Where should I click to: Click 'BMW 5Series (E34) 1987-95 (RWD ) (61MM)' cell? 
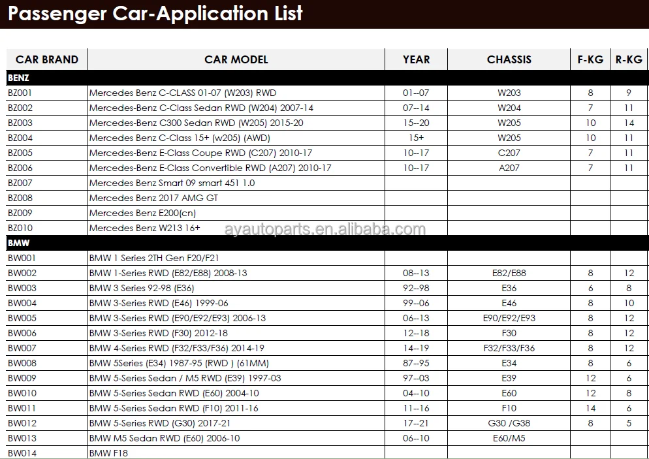click(236, 363)
